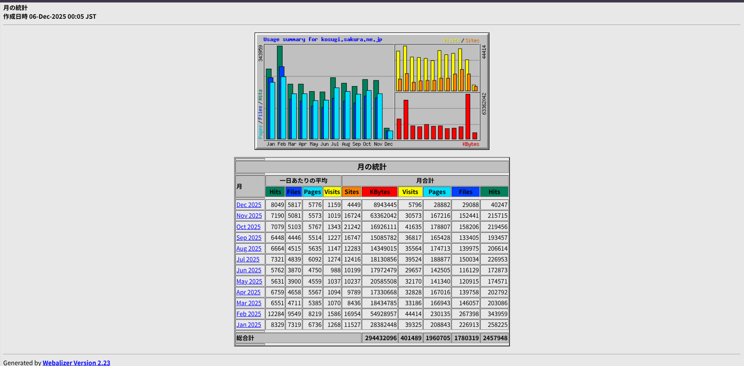Click the yellow Visits header under monthly totals

coord(410,192)
